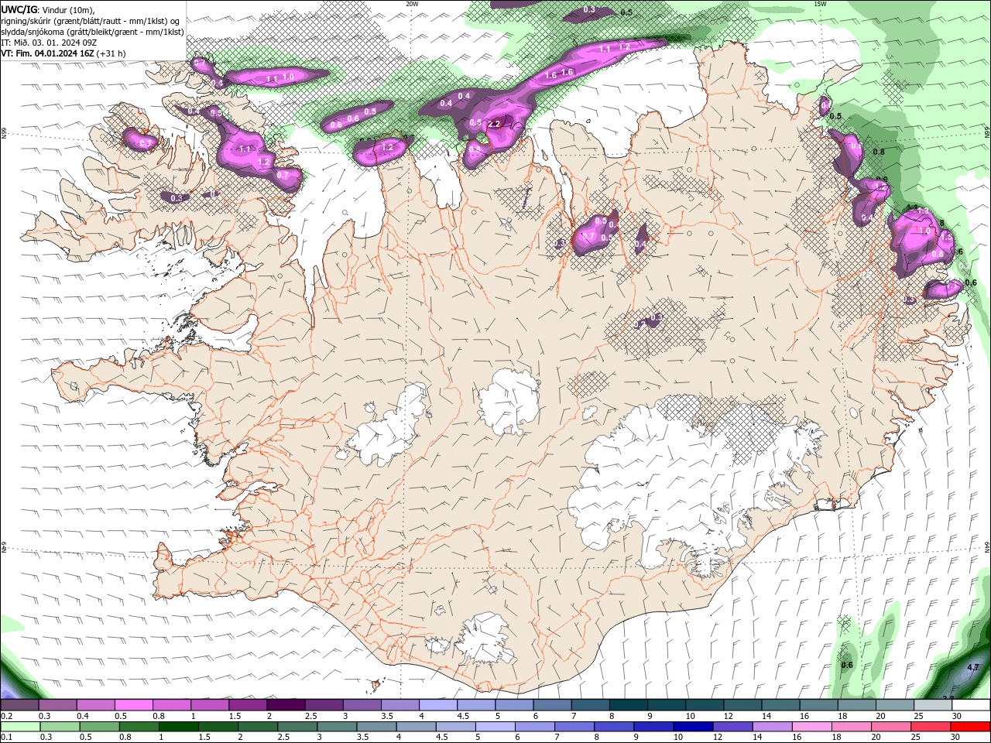Select the dark teal 8–9 snow legend swatch
This screenshot has width=991, height=743.
(627, 705)
